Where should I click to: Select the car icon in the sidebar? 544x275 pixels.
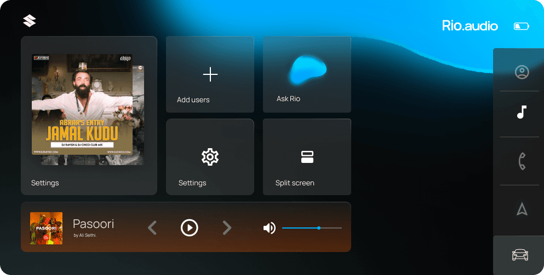(x=520, y=255)
